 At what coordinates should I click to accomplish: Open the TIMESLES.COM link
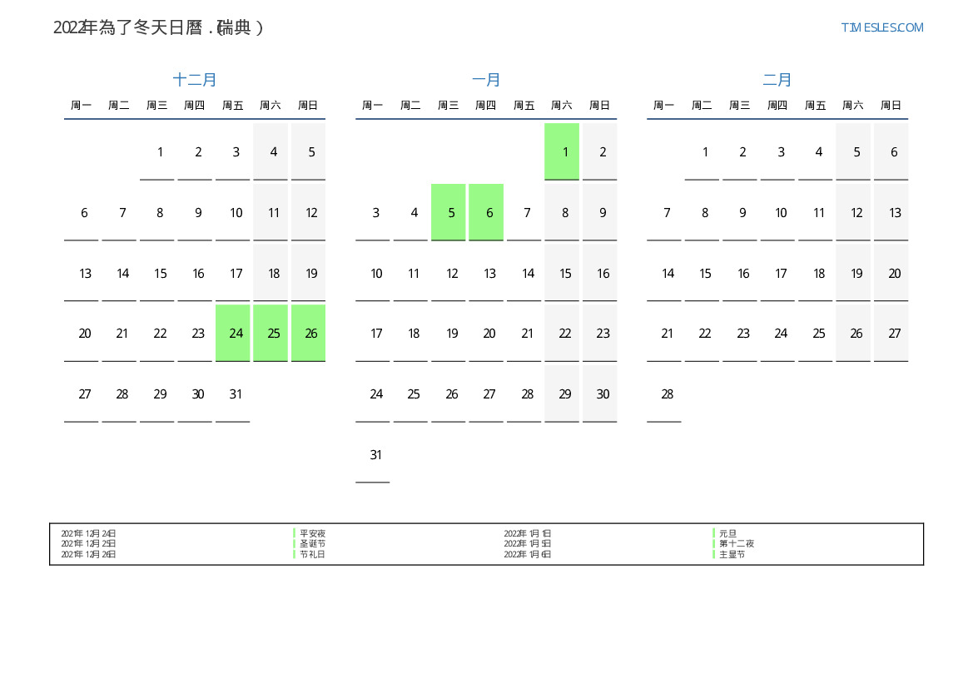tap(881, 27)
